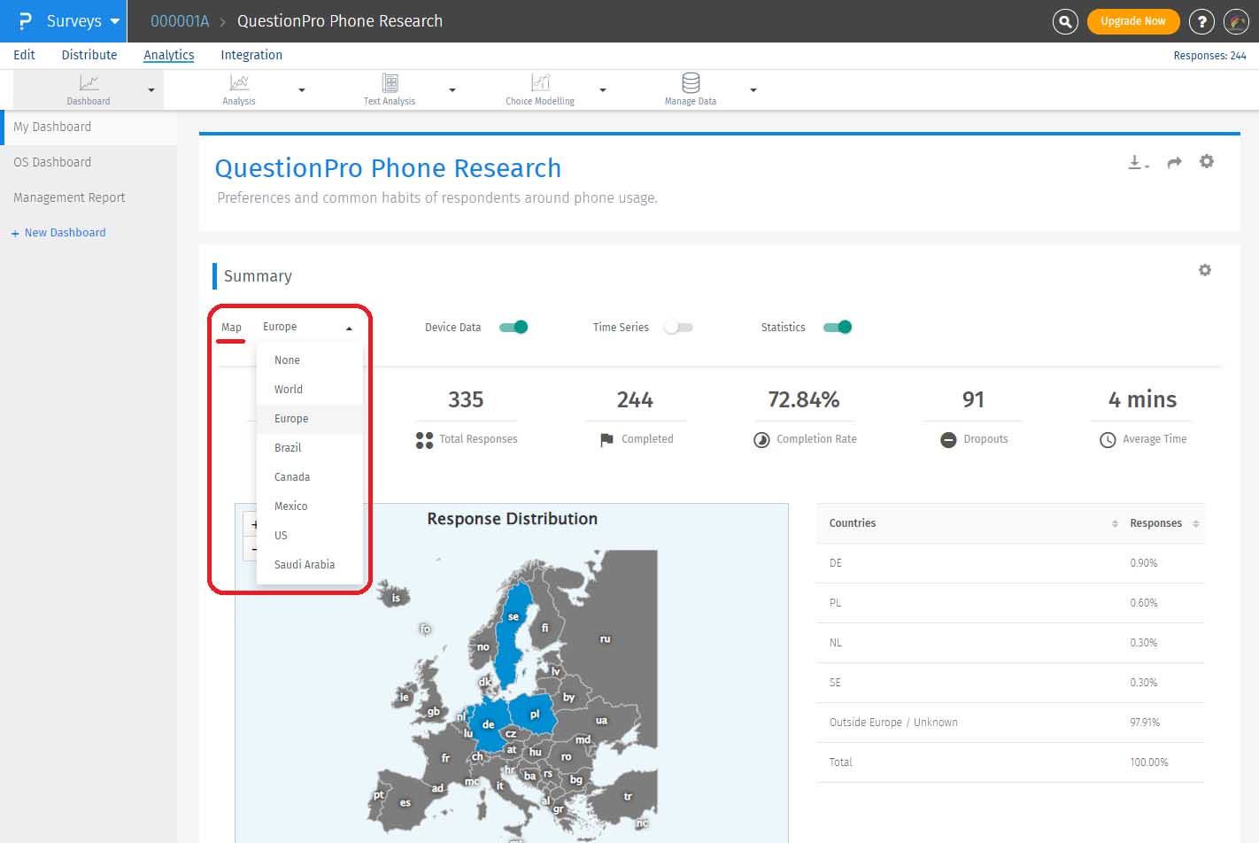Screen dimensions: 1259x843
Task: Click the Choice Modelling toolbar icon
Action: [540, 83]
